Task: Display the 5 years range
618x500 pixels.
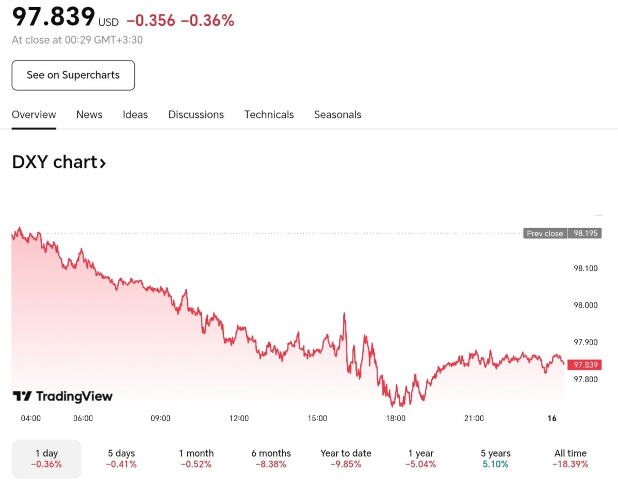Action: click(495, 458)
